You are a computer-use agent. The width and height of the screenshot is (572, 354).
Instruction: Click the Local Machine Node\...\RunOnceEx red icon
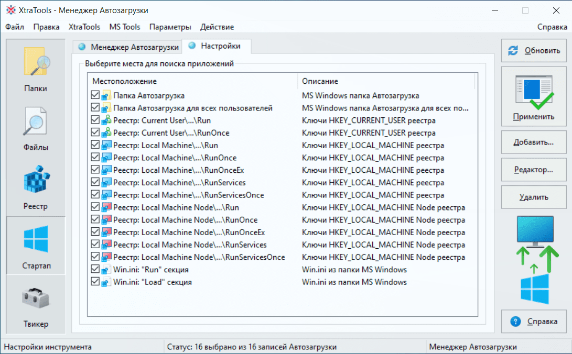click(106, 232)
